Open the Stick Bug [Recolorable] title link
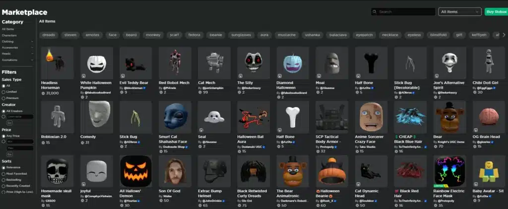 click(x=407, y=85)
